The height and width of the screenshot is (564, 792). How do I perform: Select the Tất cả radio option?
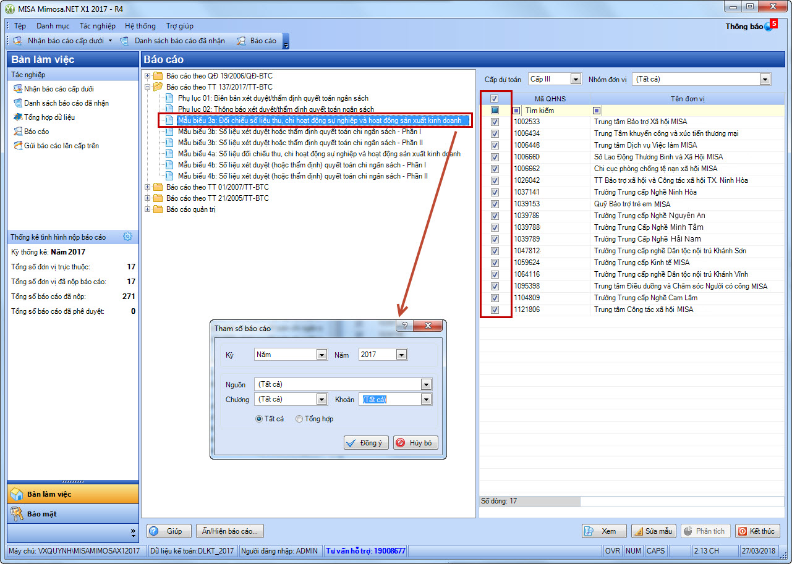pos(259,419)
